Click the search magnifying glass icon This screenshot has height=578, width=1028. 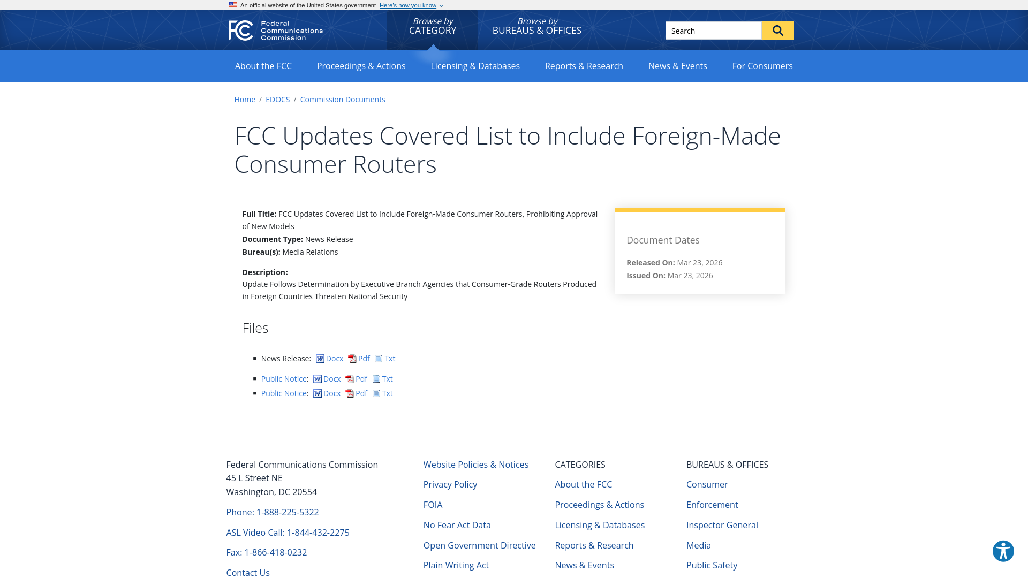pos(777,31)
